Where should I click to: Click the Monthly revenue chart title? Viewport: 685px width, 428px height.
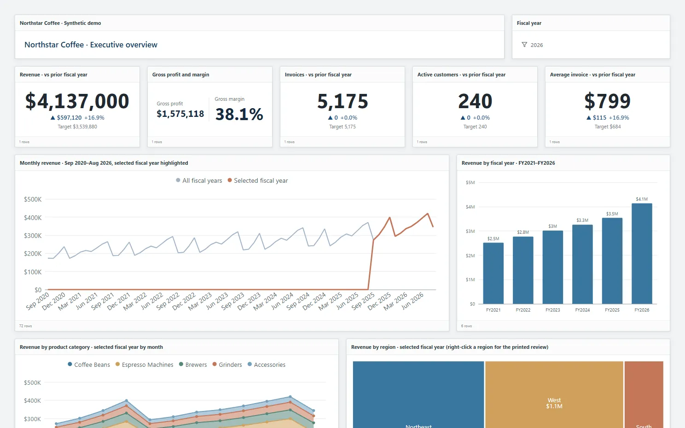pos(104,163)
